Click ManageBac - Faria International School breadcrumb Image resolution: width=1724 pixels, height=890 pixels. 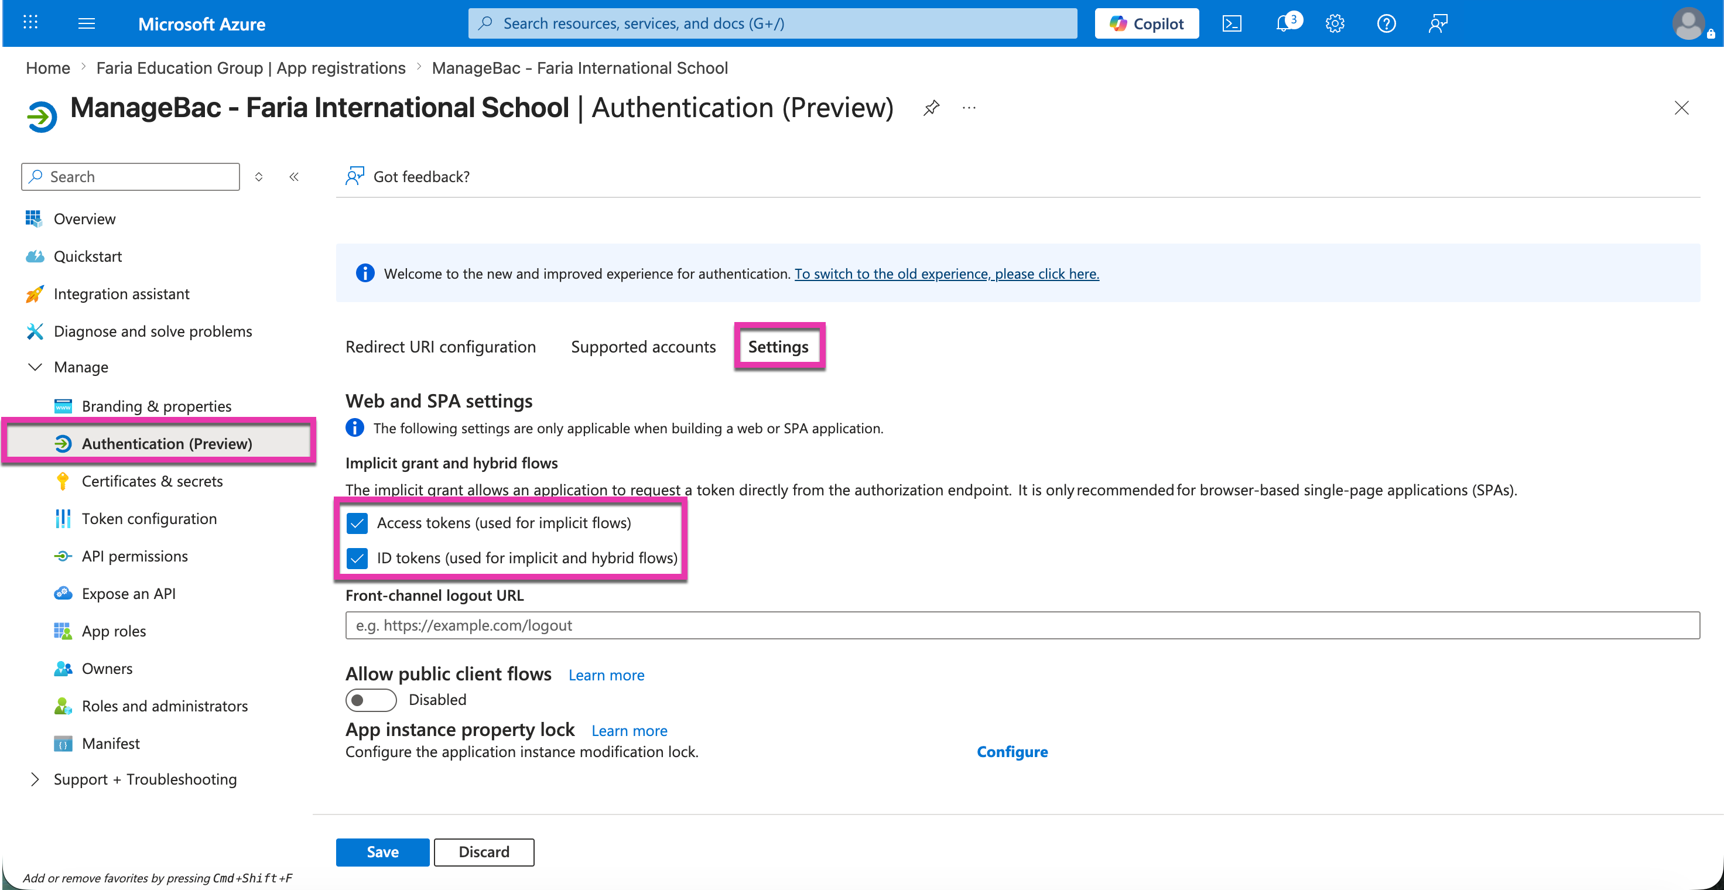[x=580, y=67]
